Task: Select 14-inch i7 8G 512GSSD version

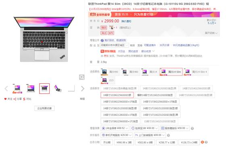Action: coord(120,108)
